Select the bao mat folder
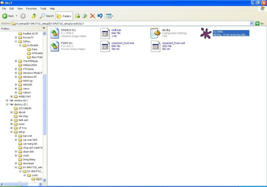Viewport: 267px width, 187px height. [x=25, y=136]
